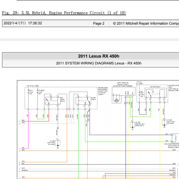Screen dimensions: 179x179
Task: Click the 'OIL PMP RELAY' label
Action: [x=155, y=87]
